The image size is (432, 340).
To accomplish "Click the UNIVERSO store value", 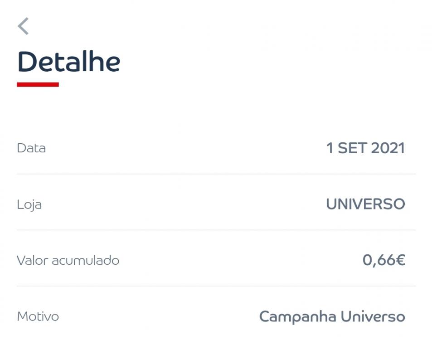I will point(365,204).
